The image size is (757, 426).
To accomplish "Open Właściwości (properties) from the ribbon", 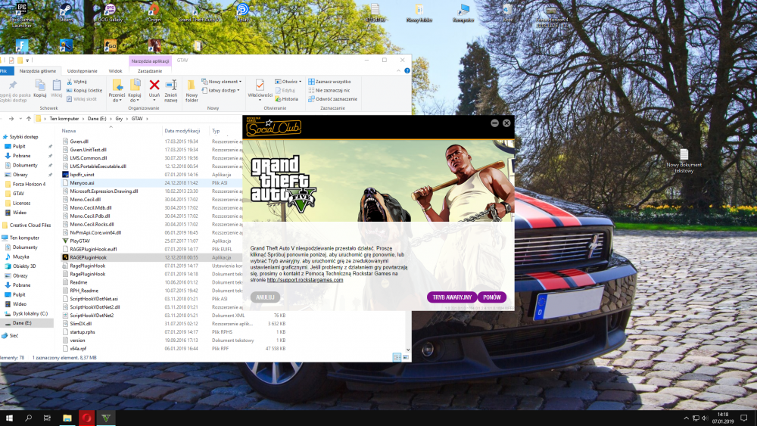I will [x=260, y=89].
